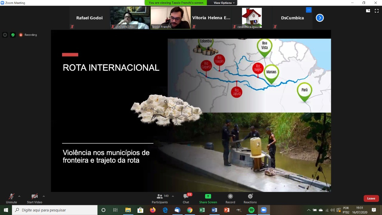Click the Windows taskbar search box

(55, 210)
